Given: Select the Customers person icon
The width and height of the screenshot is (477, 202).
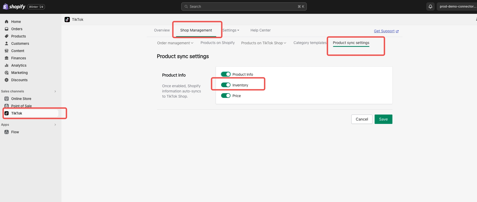Looking at the screenshot, I should [x=7, y=43].
